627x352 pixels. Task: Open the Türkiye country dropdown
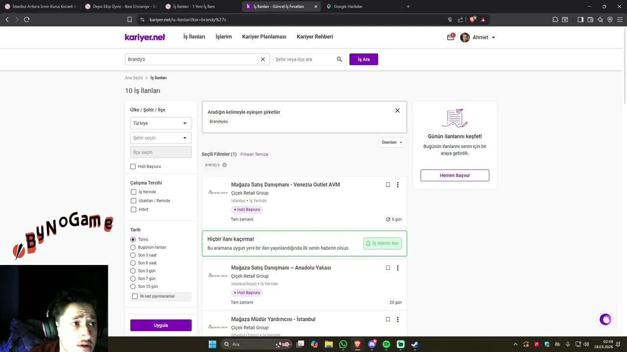click(x=161, y=123)
